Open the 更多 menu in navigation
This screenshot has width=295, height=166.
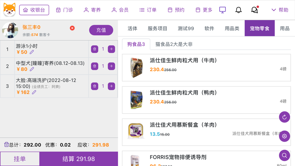point(204,10)
